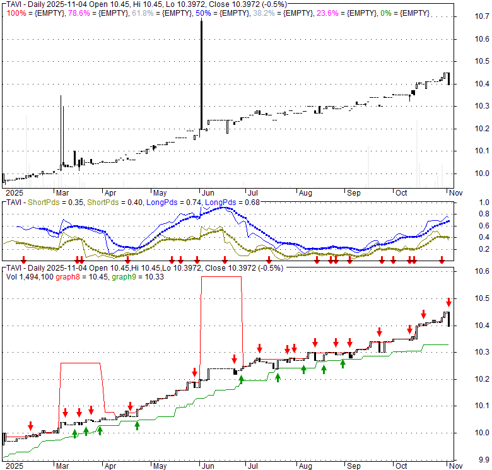Click the 'Vol 1,494,100' volume readout
This screenshot has width=492, height=470.
coord(30,277)
